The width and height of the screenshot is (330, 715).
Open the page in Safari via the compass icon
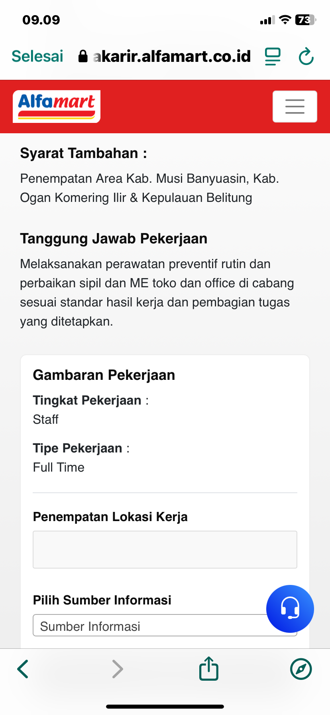click(x=301, y=669)
